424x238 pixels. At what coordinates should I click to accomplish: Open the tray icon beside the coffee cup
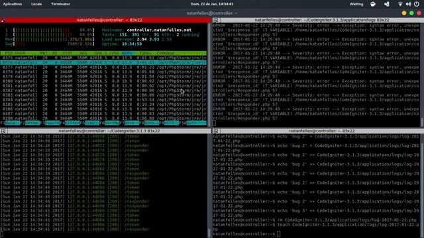(387, 4)
